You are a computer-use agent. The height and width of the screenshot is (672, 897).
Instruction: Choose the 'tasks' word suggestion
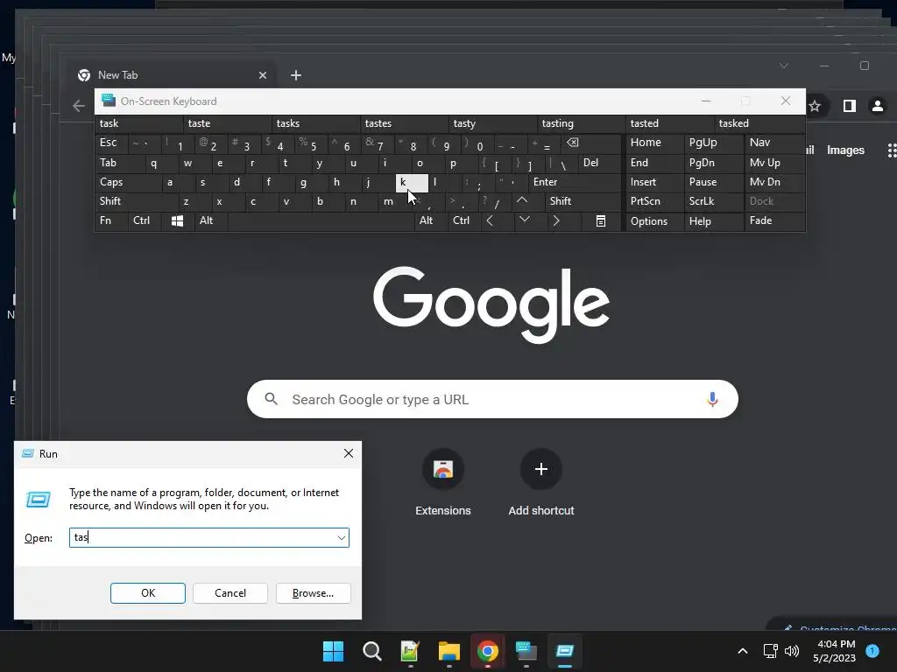[315, 123]
